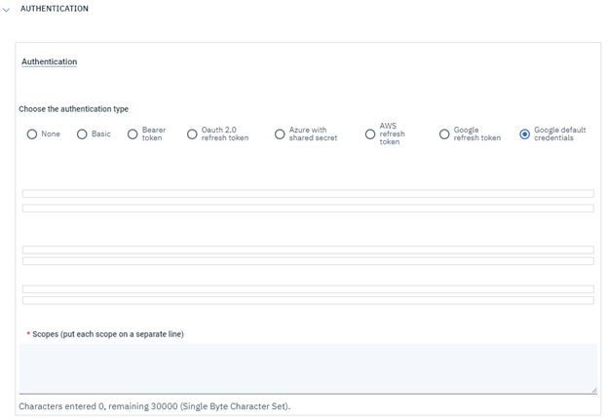Image resolution: width=608 pixels, height=420 pixels.
Task: Click the second empty field in first pair
Action: click(308, 209)
